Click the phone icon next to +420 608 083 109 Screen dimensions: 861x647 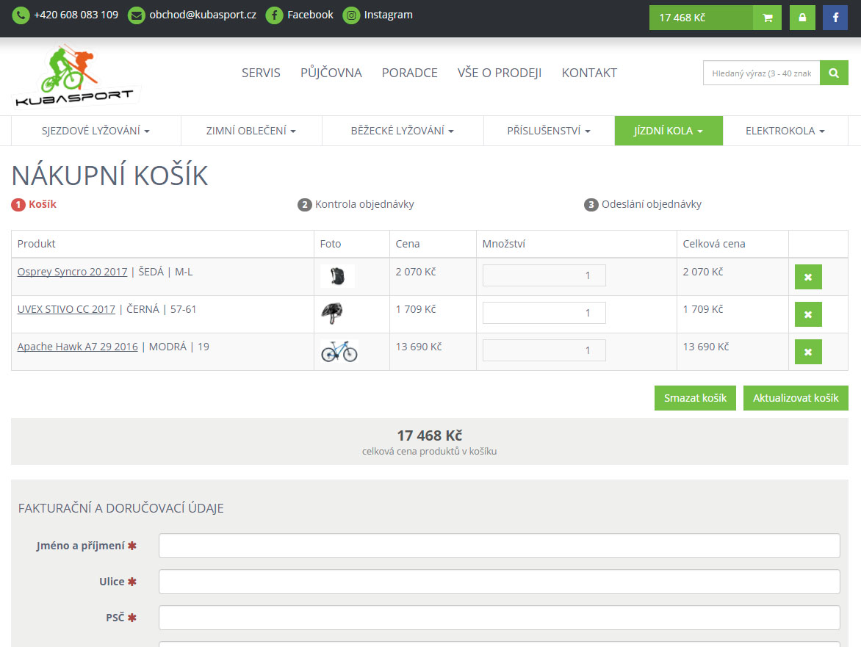pos(21,15)
